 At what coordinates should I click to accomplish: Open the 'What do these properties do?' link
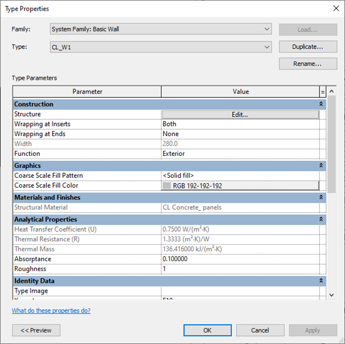[51, 311]
